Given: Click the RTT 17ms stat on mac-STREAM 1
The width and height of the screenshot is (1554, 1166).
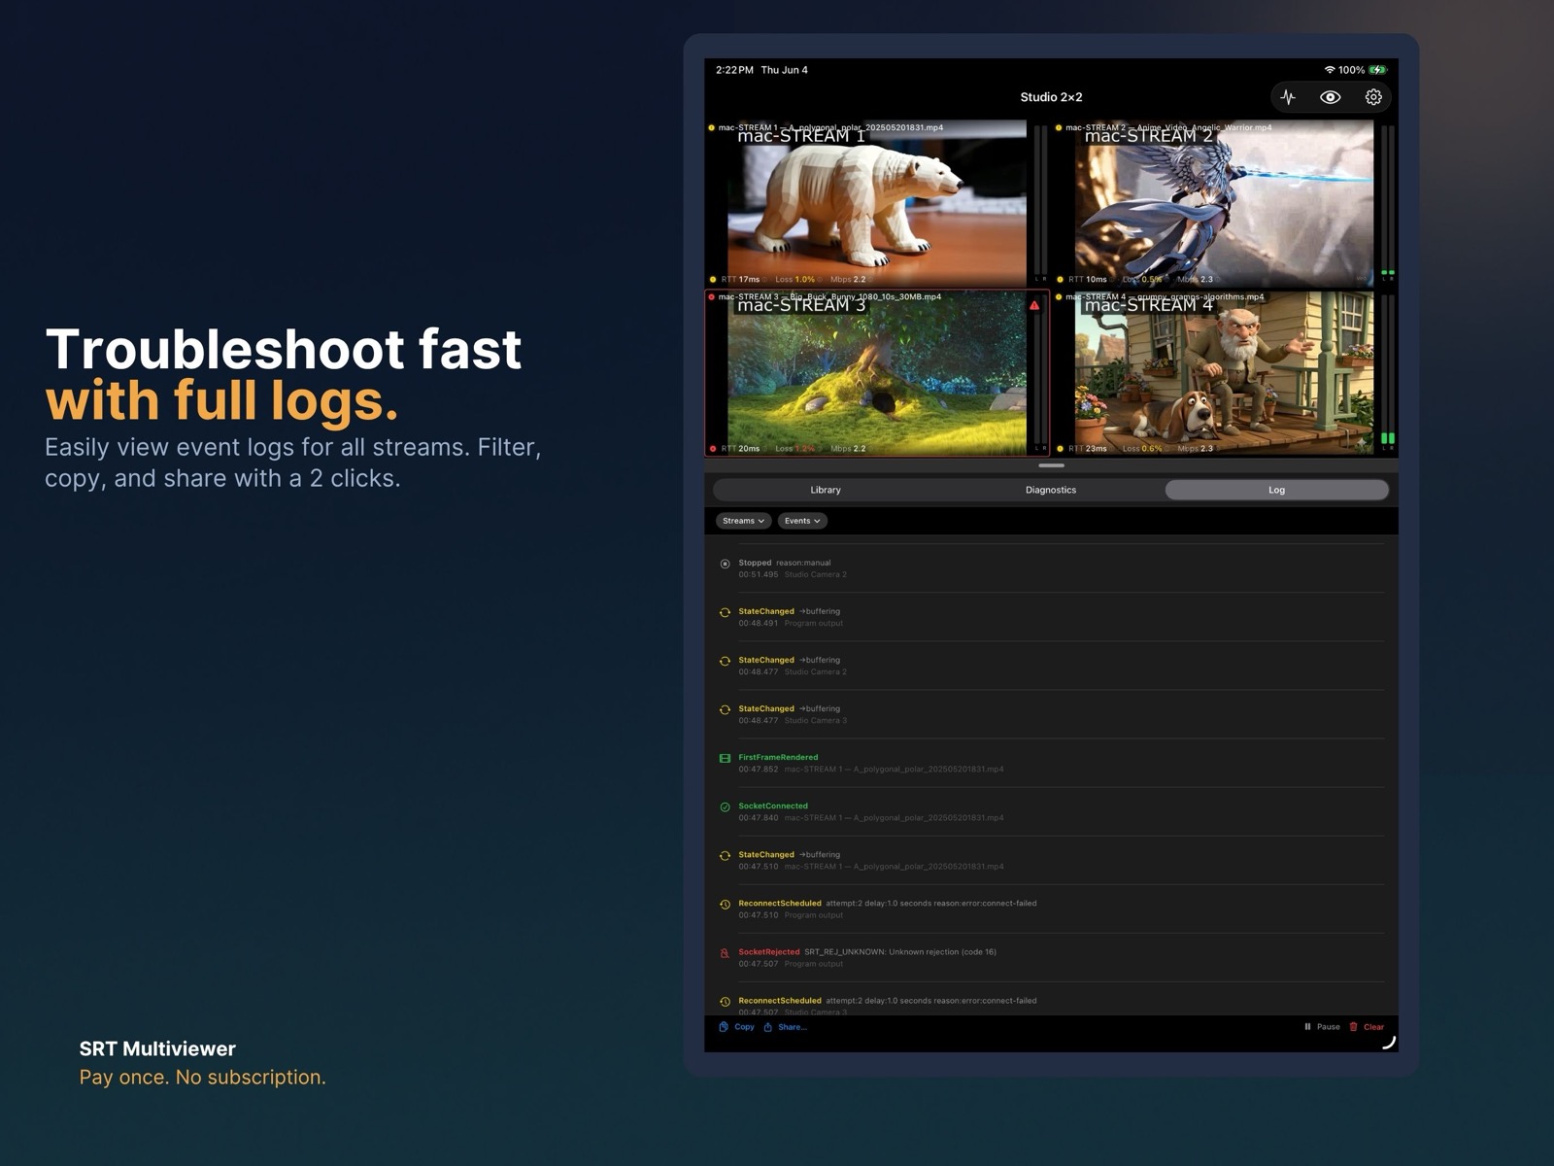Looking at the screenshot, I should [740, 279].
